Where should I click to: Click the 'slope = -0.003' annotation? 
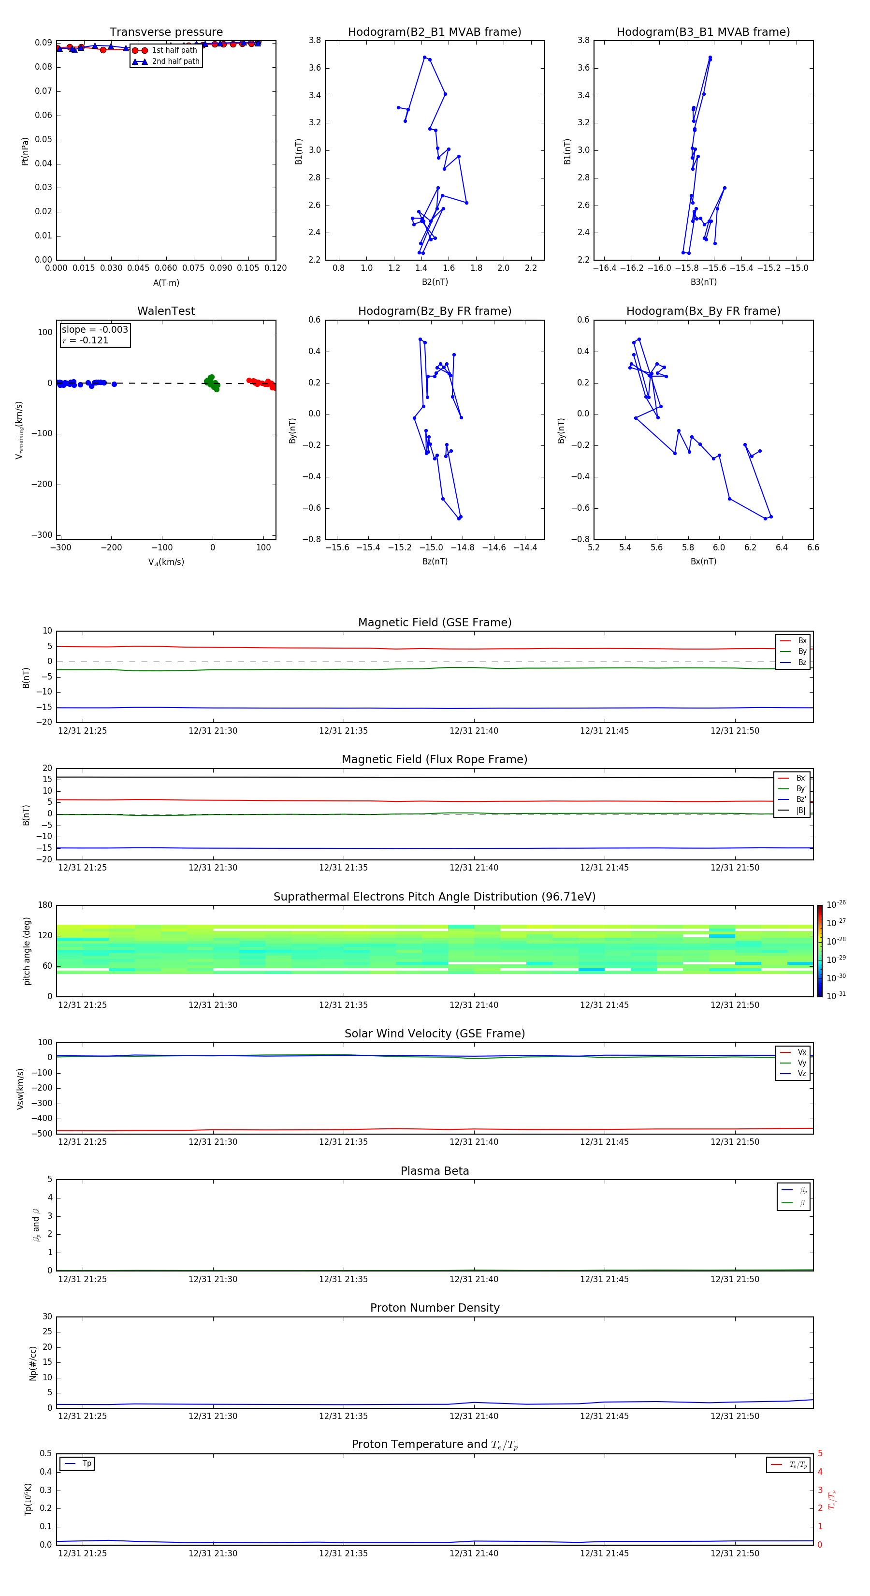pos(95,330)
